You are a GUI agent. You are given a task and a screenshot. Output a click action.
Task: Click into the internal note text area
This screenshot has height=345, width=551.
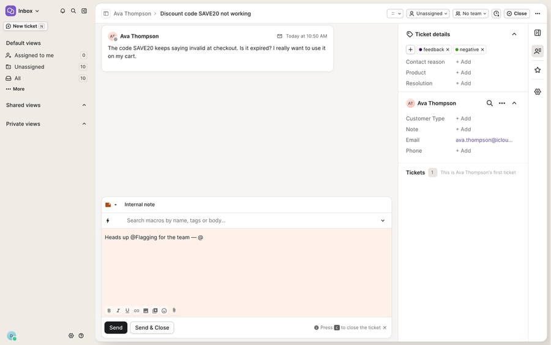pyautogui.click(x=246, y=267)
